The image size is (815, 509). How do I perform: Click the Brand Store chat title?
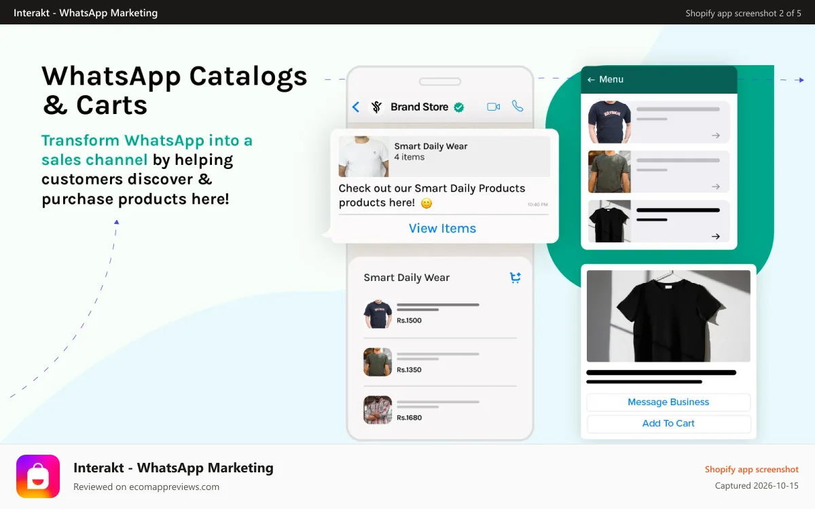pyautogui.click(x=419, y=107)
